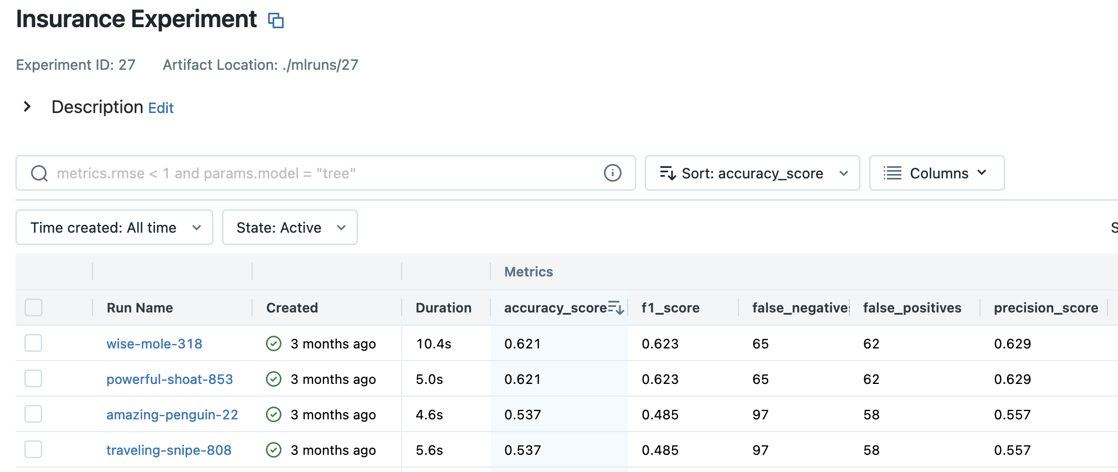Select the traveling-snipe-808 run checkbox
The image size is (1118, 472).
(x=34, y=449)
